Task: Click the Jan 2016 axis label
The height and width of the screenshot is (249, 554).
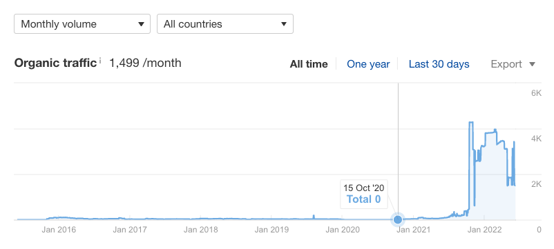Action: click(x=59, y=230)
